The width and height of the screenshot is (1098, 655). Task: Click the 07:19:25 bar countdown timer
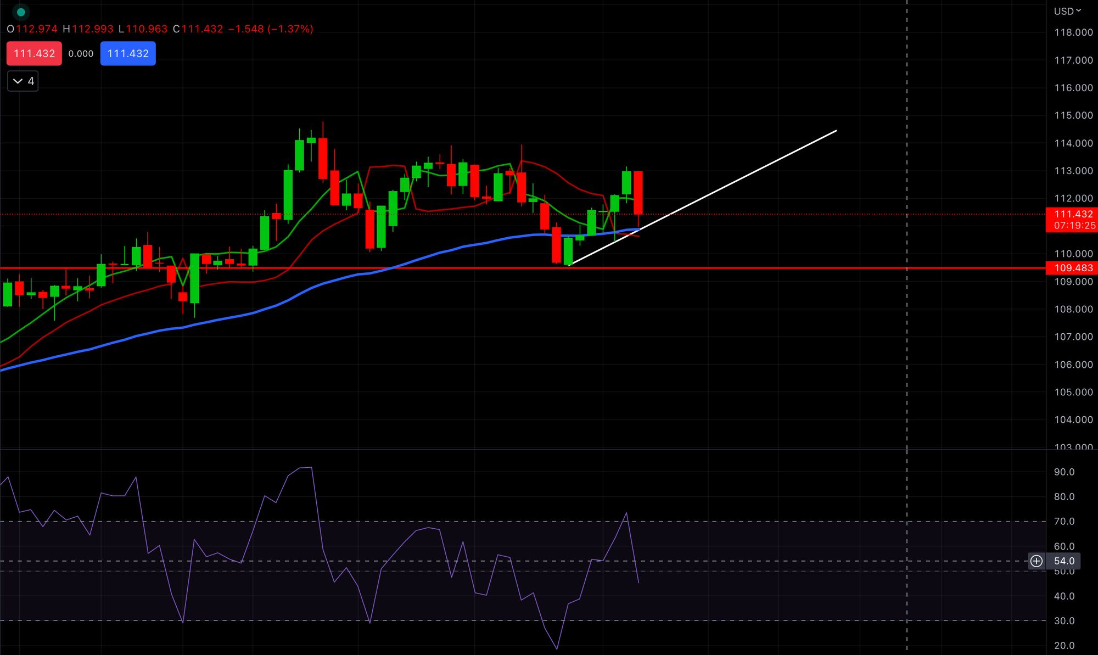point(1074,226)
